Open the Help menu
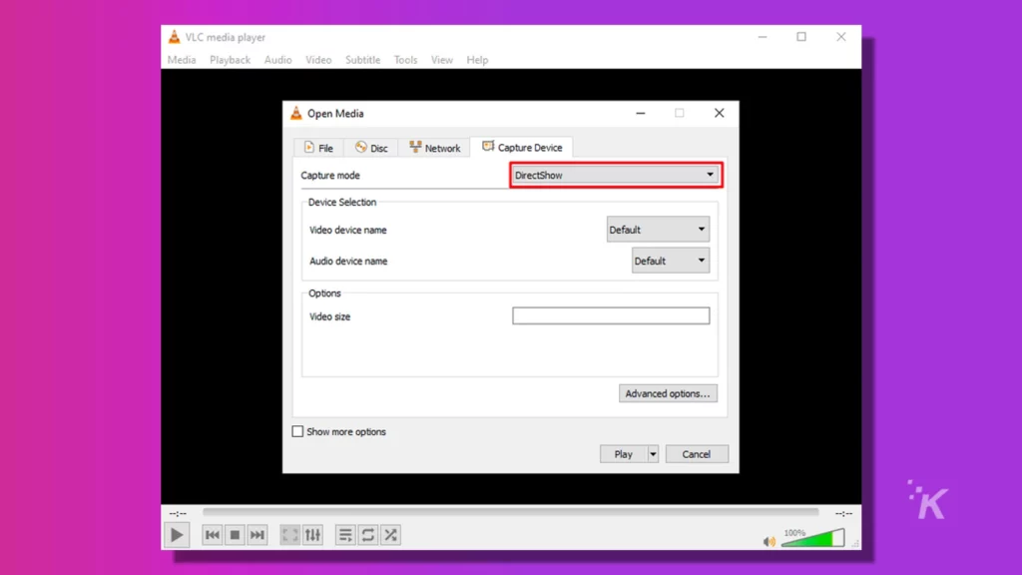The height and width of the screenshot is (575, 1022). click(x=477, y=60)
